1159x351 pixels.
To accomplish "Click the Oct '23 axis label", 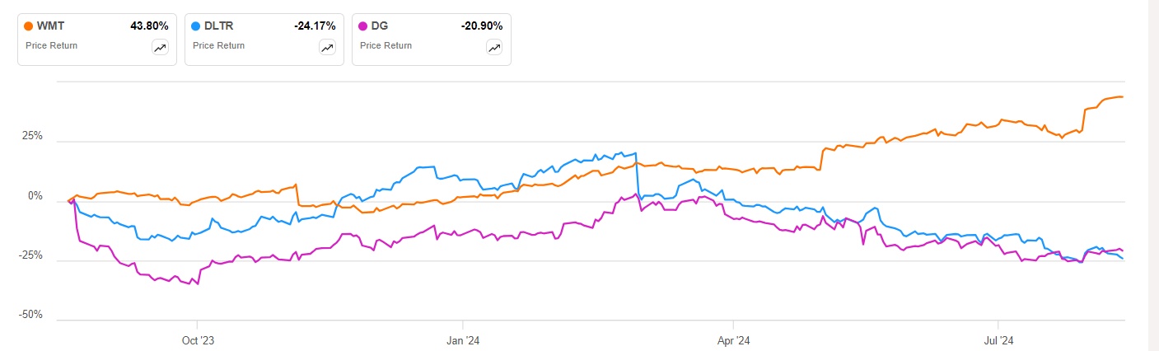I will (x=196, y=338).
